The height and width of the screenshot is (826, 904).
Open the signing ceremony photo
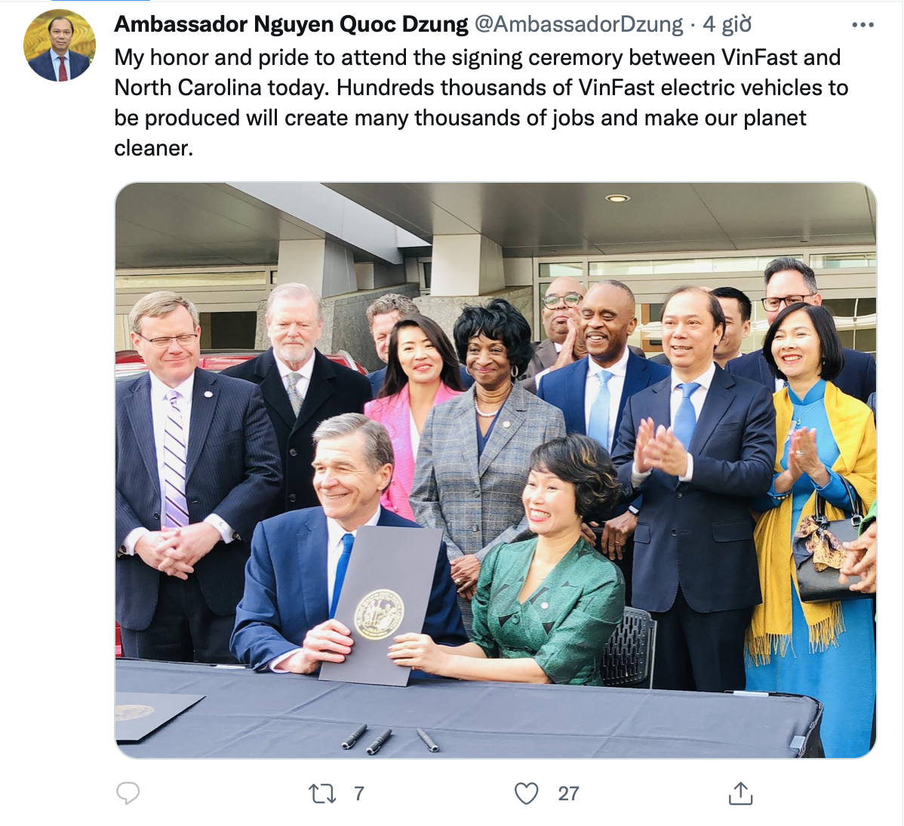click(496, 470)
